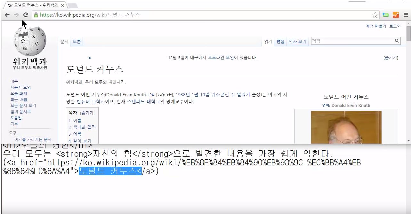Jump to contents entry 4 같이 보기

[80, 141]
